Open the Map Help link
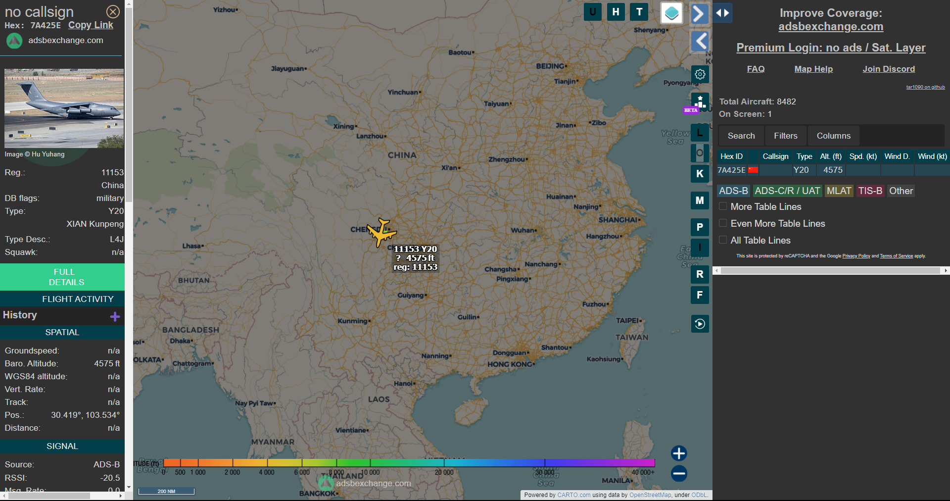 coord(813,69)
